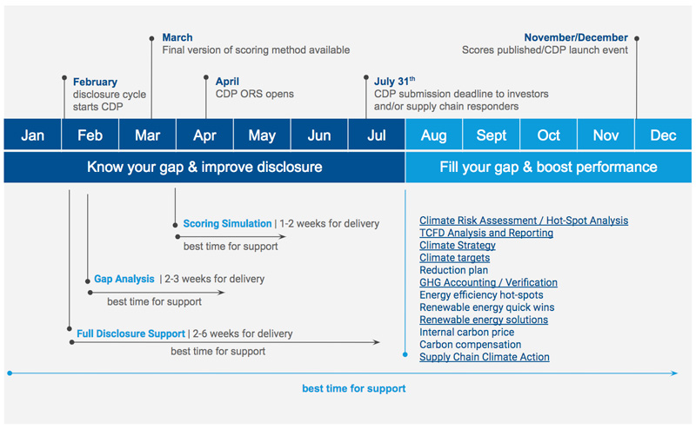696x429 pixels.
Task: Open Supply Chain Climate Action link
Action: pos(484,357)
